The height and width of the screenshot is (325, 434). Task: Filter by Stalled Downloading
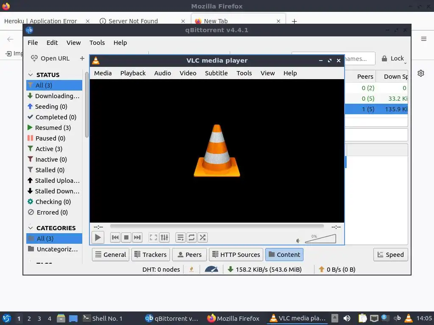(x=54, y=191)
